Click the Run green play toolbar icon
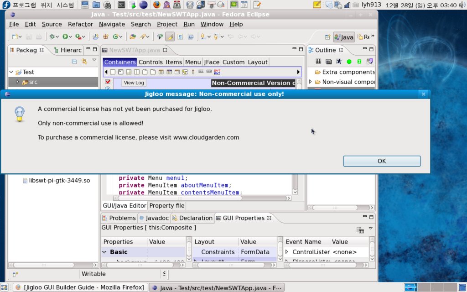 [x=65, y=36]
